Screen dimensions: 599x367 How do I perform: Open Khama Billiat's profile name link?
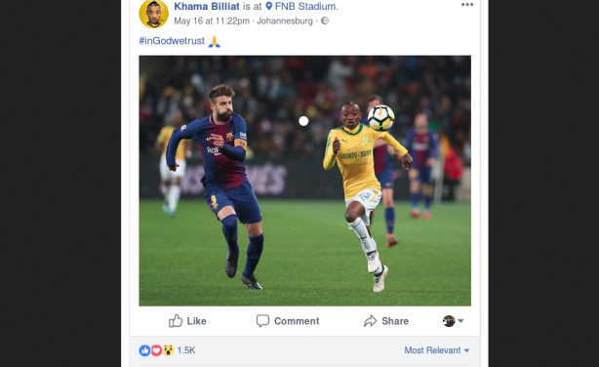click(x=207, y=6)
